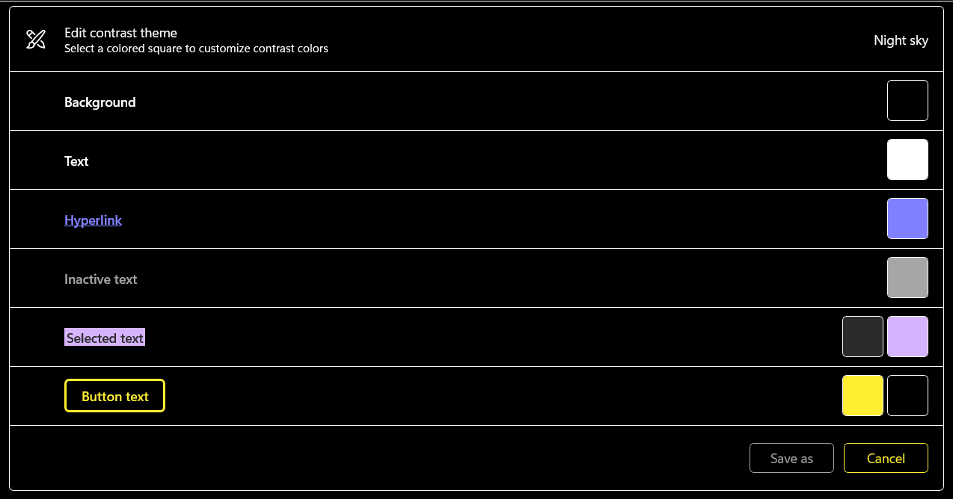Open the yellow Button text swatch
Screen dimensions: 953x499
(862, 396)
